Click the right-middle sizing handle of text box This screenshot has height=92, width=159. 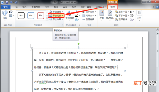tap(125, 71)
